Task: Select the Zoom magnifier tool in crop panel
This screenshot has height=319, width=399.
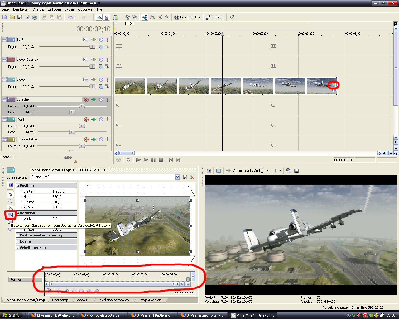Action: tap(10, 201)
